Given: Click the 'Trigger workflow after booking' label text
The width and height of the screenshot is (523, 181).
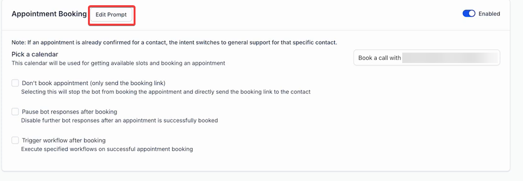Looking at the screenshot, I should pos(64,140).
